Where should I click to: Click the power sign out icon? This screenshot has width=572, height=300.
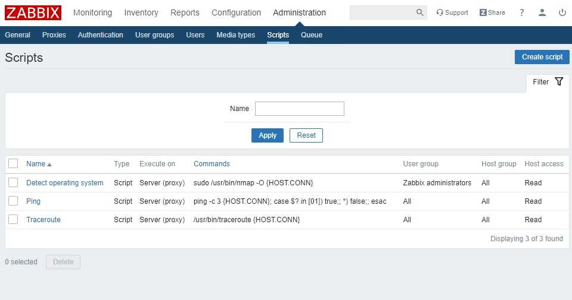tap(562, 12)
